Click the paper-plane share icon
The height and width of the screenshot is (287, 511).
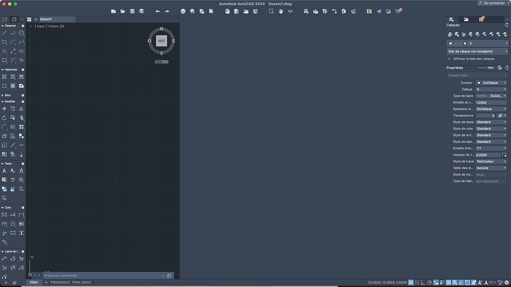[379, 11]
